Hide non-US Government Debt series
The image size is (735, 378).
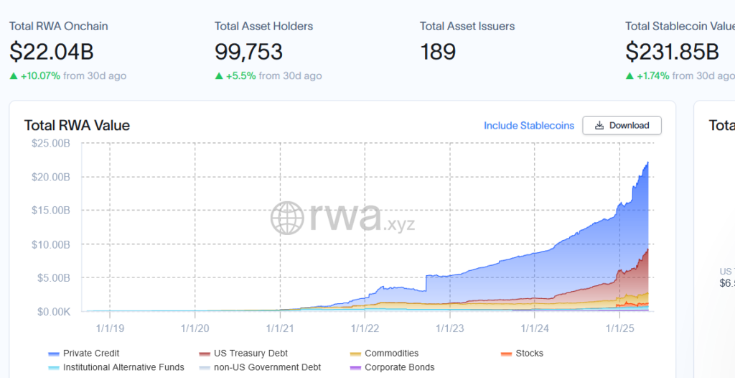(265, 367)
